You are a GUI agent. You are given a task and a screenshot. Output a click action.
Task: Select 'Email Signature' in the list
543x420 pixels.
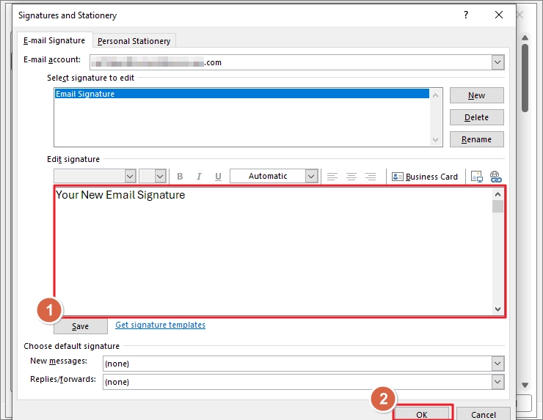tap(241, 94)
